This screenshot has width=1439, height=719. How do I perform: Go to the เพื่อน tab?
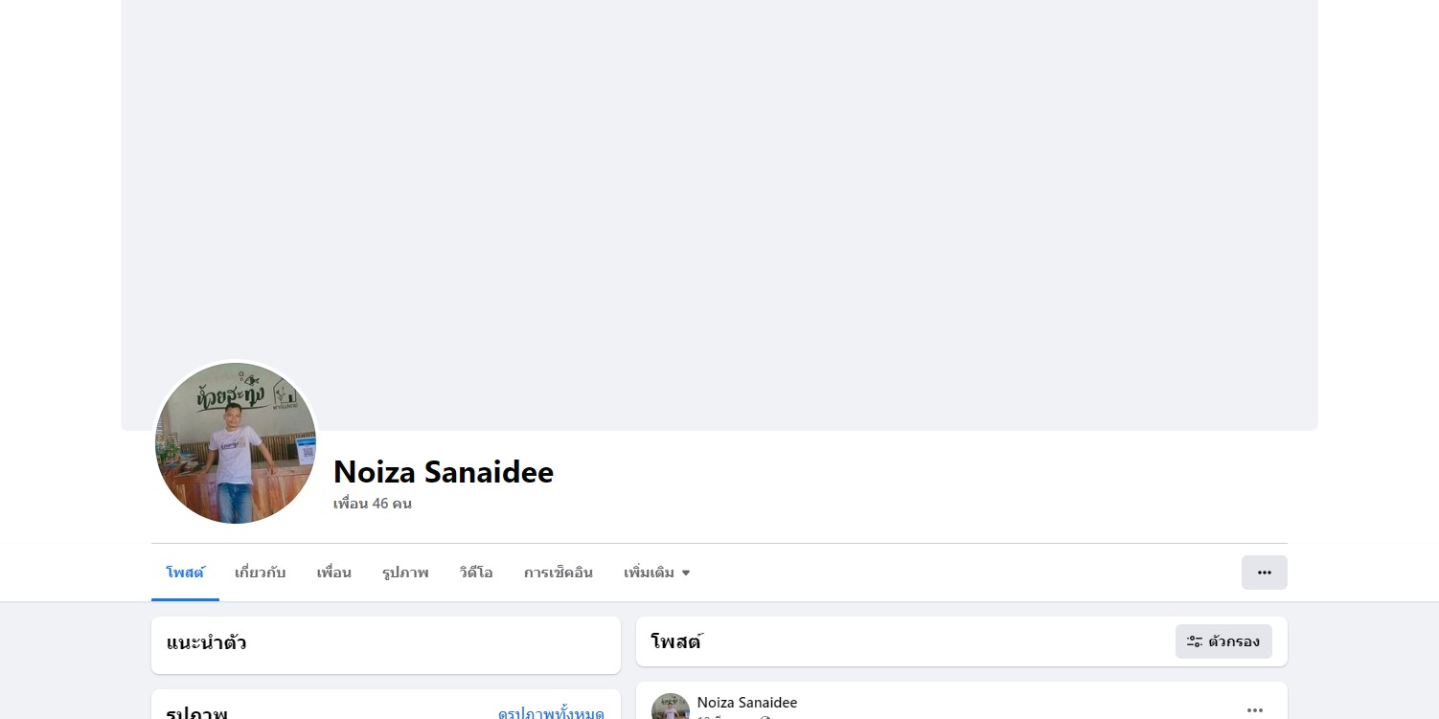333,573
